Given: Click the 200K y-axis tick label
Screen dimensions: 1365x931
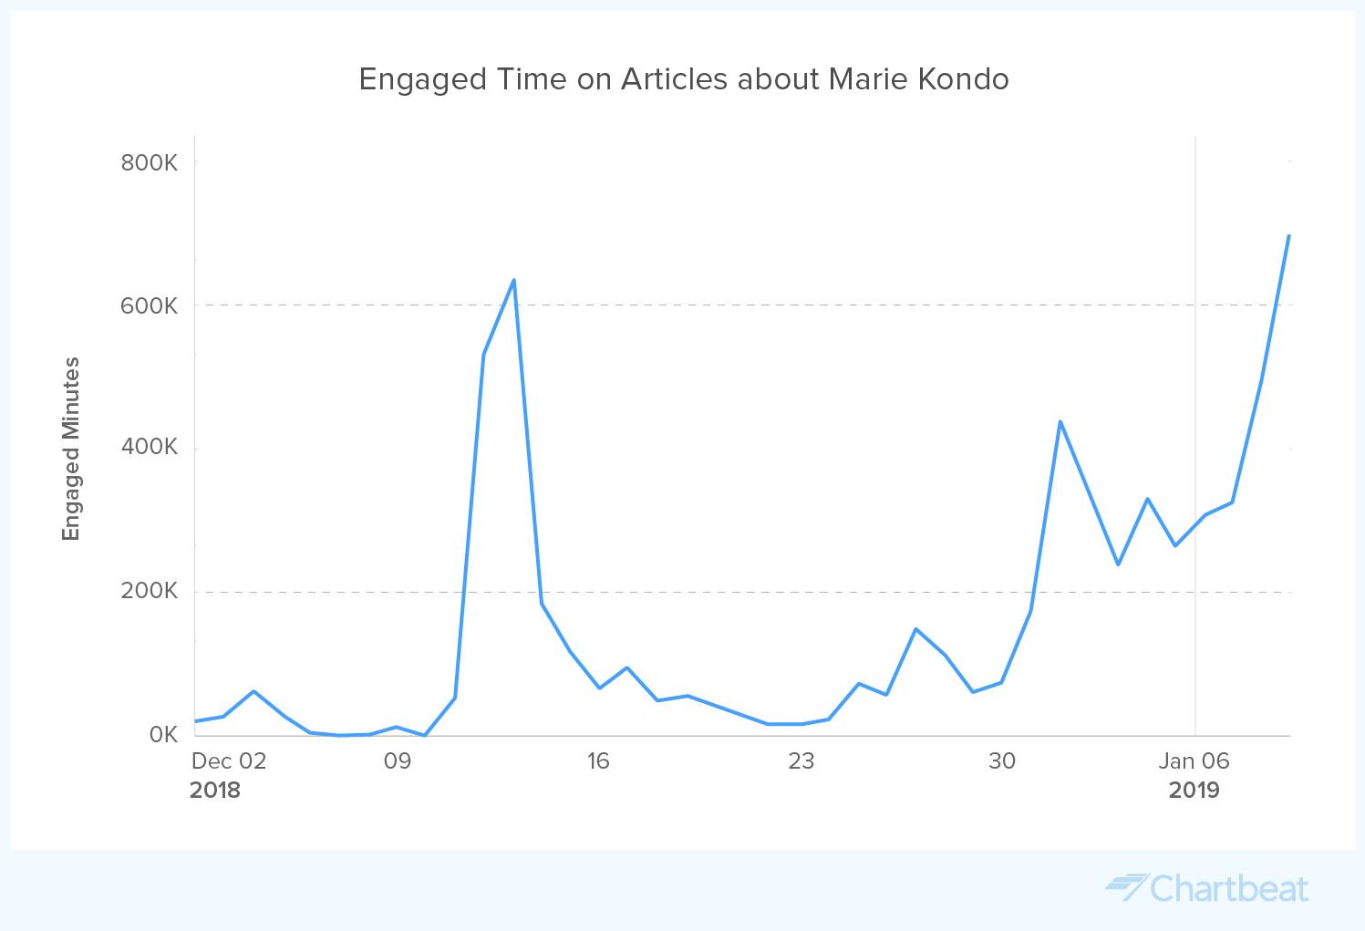Looking at the screenshot, I should pyautogui.click(x=149, y=591).
